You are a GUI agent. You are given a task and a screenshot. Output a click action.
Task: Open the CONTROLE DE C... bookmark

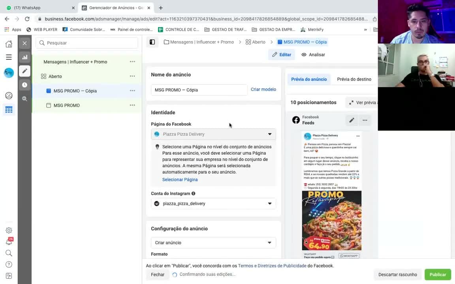179,30
